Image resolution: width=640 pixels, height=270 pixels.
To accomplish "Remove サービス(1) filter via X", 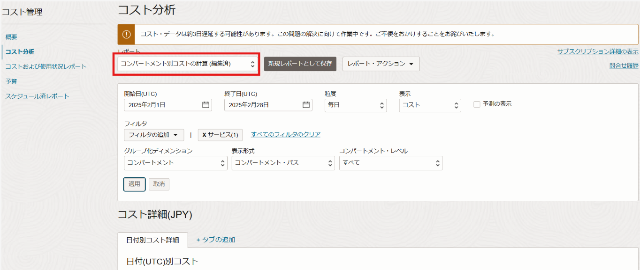I will [204, 135].
